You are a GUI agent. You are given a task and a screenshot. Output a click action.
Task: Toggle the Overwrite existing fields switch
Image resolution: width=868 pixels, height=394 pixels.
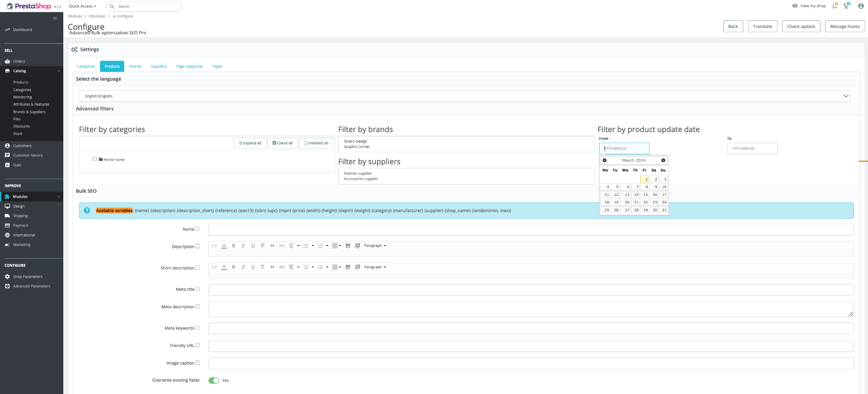click(x=214, y=380)
